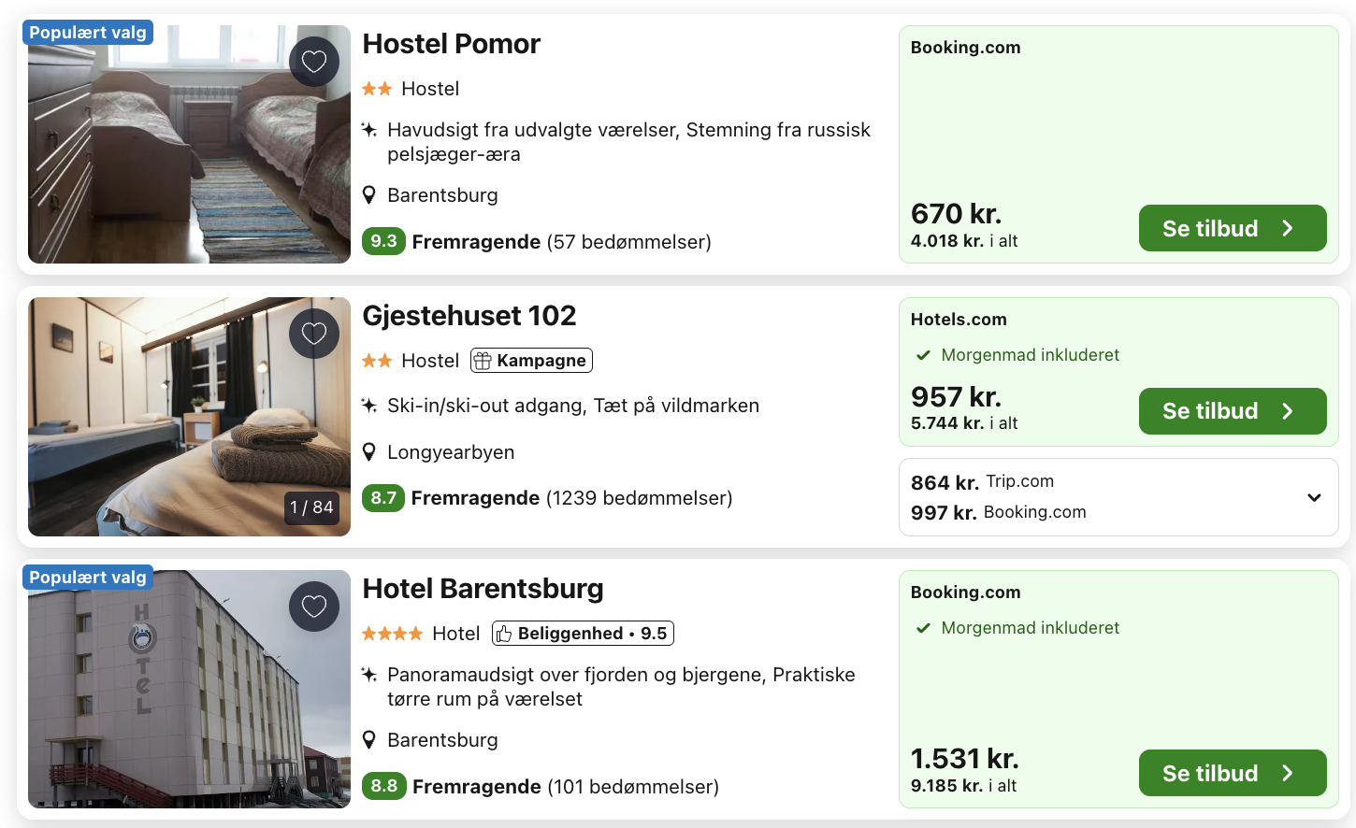The height and width of the screenshot is (828, 1356).
Task: Click Kampagne gift badge
Action: (x=531, y=361)
